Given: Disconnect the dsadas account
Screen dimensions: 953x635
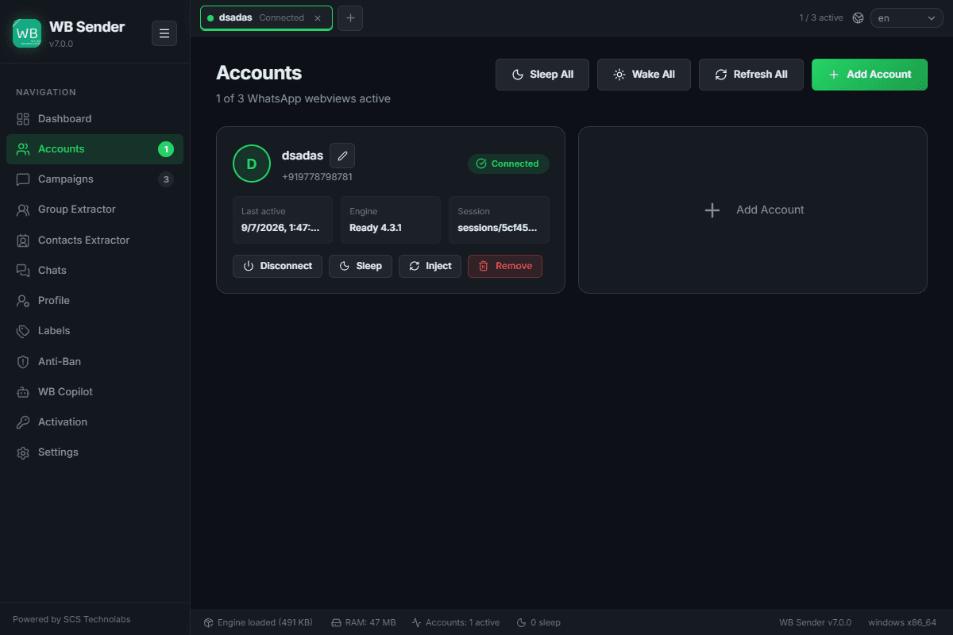Looking at the screenshot, I should tap(277, 266).
